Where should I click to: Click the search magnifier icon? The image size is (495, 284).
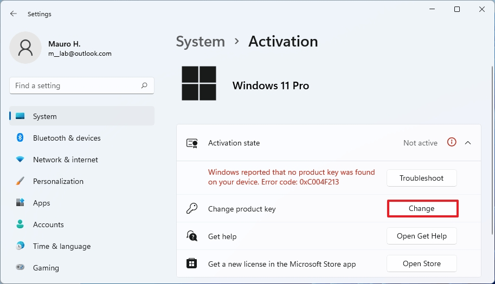[144, 85]
